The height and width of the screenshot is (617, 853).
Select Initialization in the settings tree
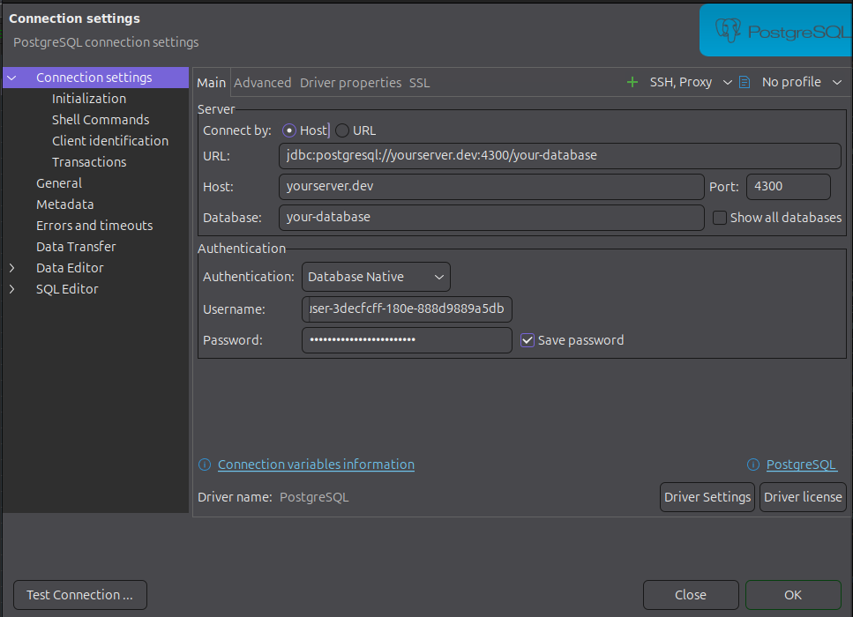[x=89, y=99]
